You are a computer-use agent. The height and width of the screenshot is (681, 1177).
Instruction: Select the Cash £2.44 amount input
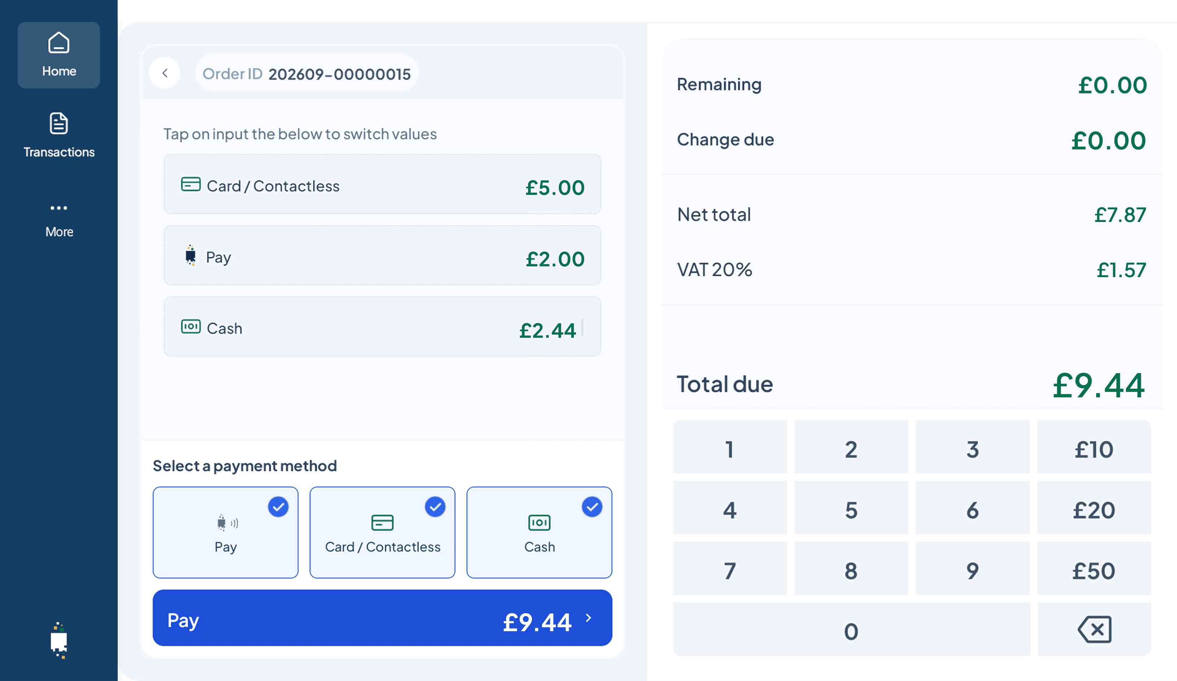pyautogui.click(x=383, y=326)
